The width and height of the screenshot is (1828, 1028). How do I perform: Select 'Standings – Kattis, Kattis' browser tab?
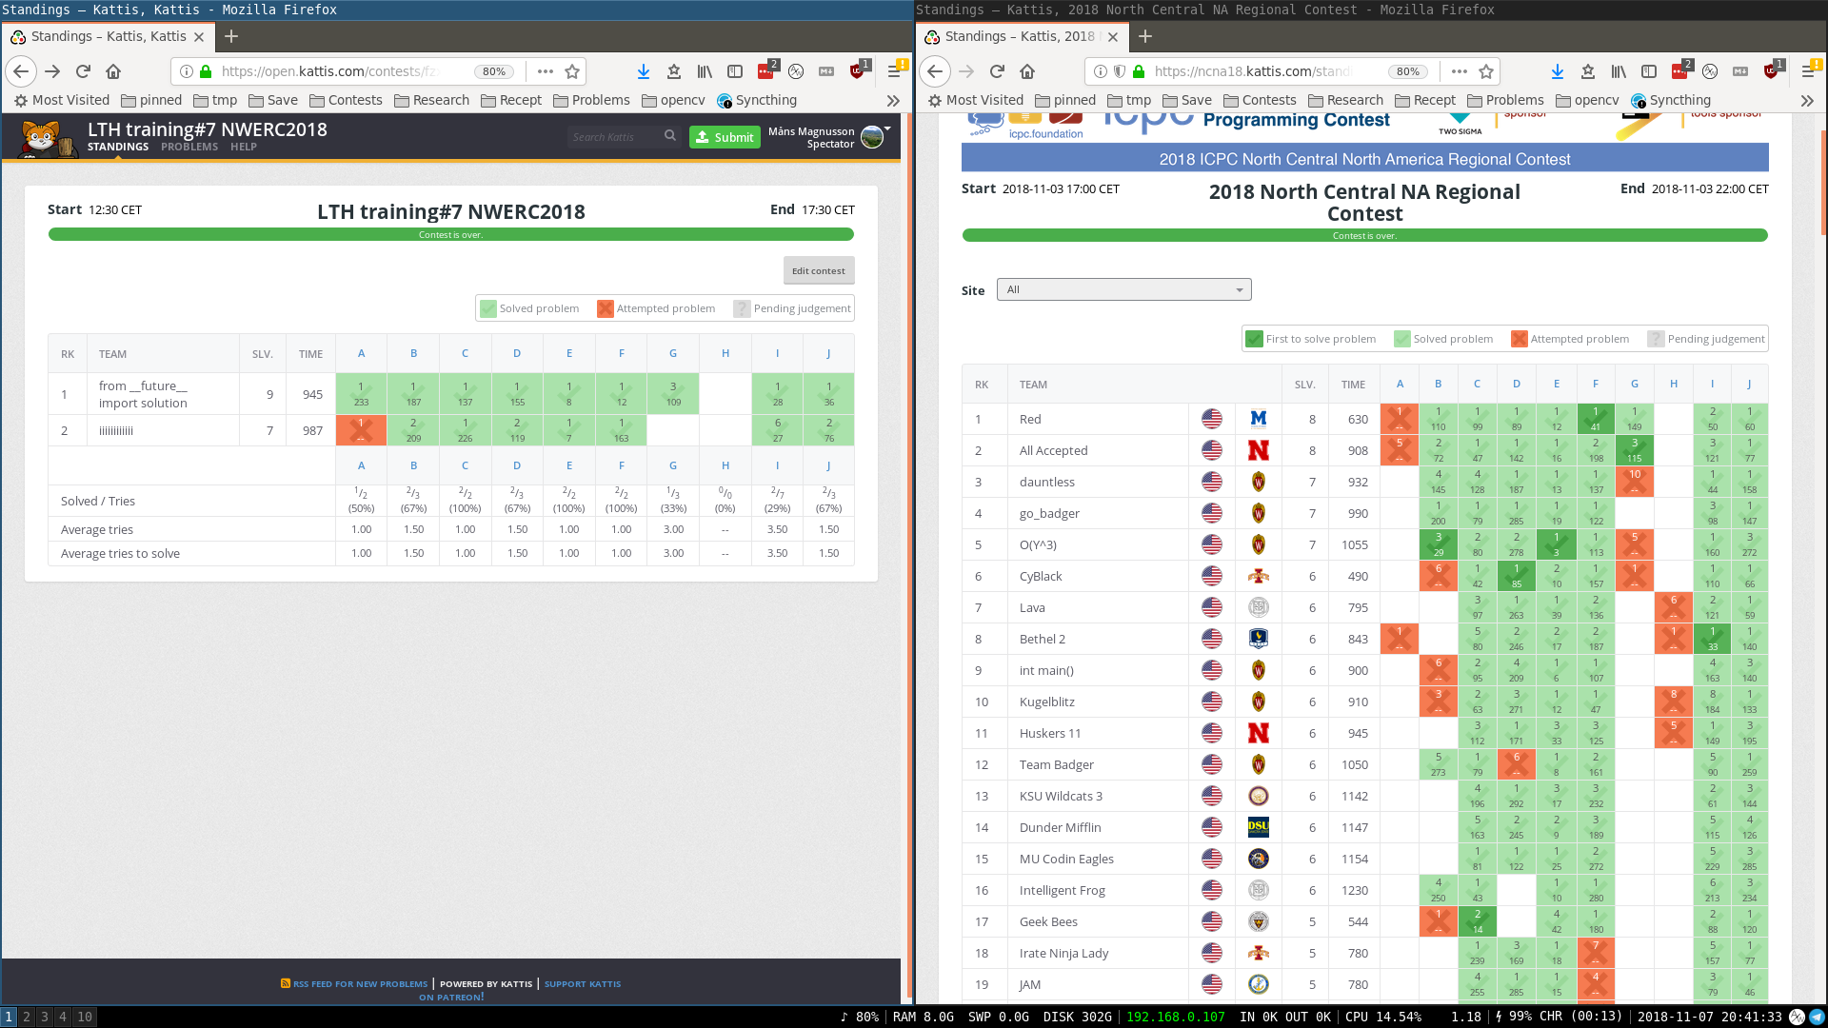[108, 36]
